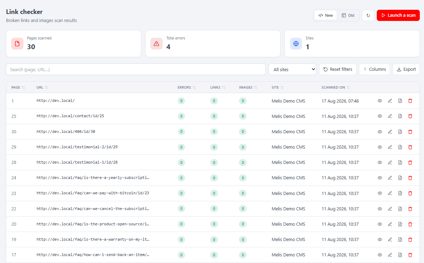Reset filters
The width and height of the screenshot is (424, 263).
[x=338, y=69]
